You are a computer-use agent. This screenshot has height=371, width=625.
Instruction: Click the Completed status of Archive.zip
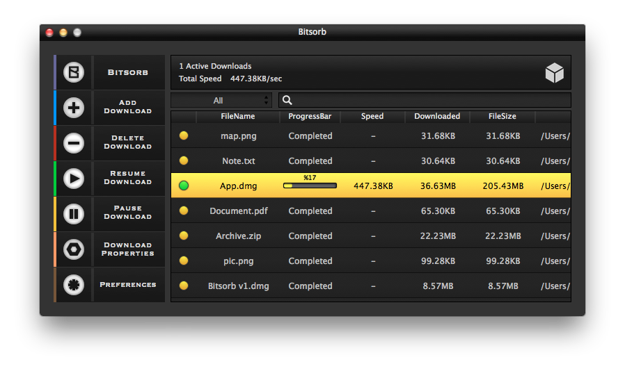(x=310, y=236)
